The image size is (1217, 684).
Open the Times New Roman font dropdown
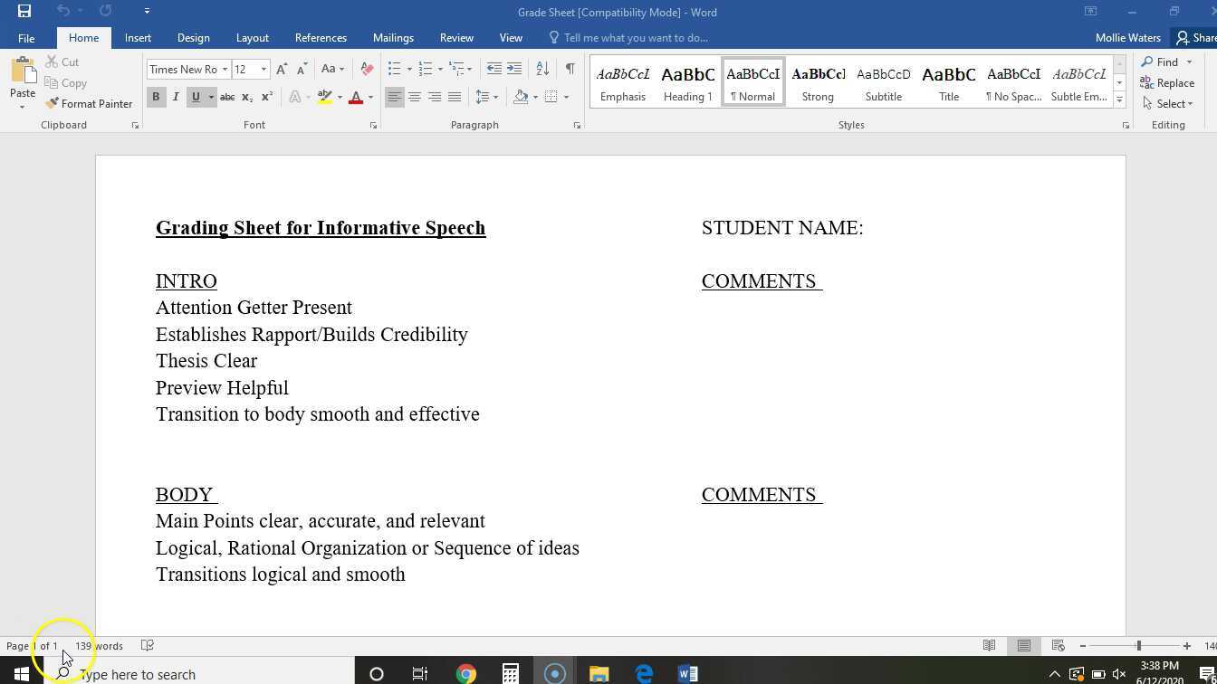[225, 69]
